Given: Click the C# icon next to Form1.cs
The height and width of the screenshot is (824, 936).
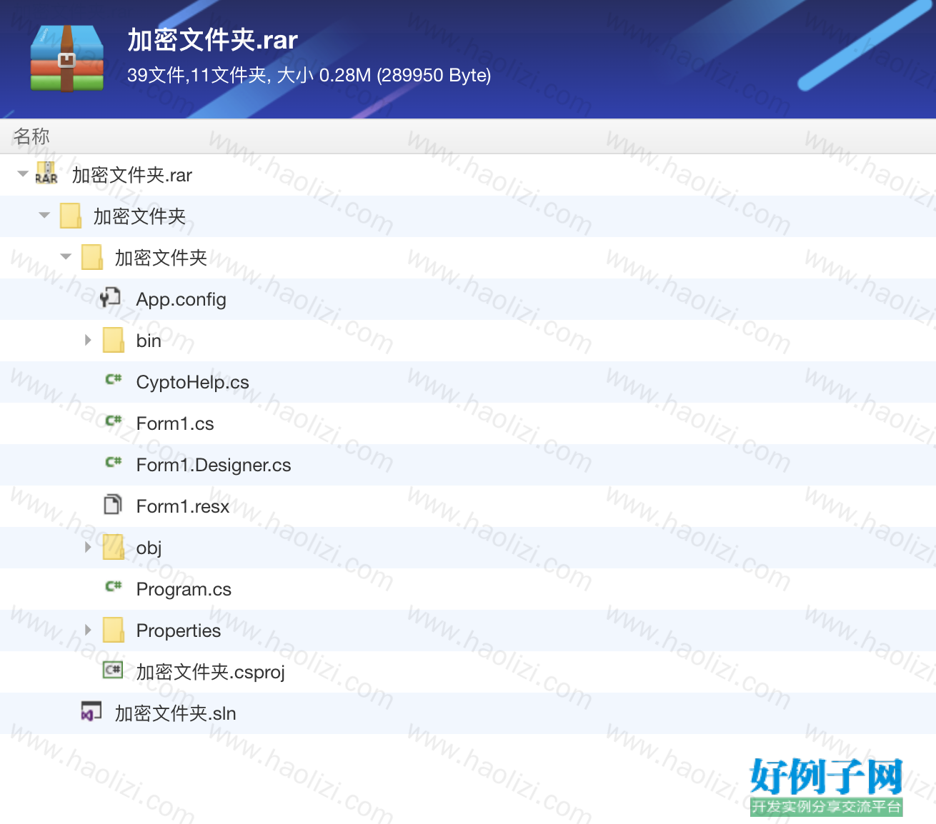Looking at the screenshot, I should tap(113, 421).
